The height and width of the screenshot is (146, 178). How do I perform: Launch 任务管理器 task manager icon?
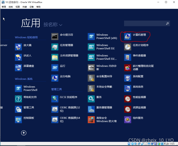pyautogui.click(x=55, y=47)
